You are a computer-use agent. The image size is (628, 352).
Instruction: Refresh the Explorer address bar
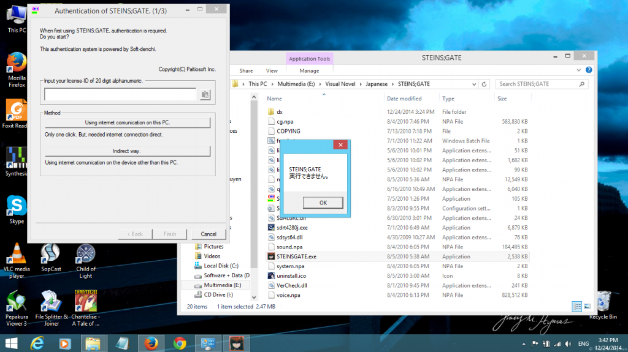coord(484,84)
